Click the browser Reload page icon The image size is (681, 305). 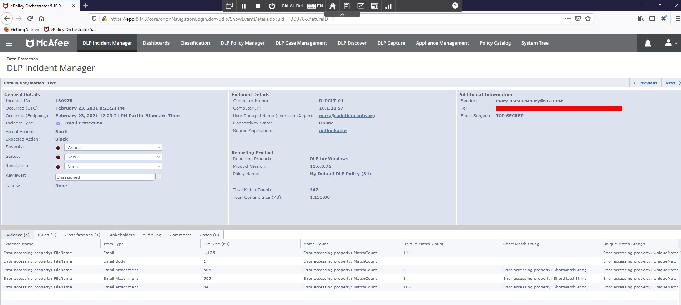30,19
